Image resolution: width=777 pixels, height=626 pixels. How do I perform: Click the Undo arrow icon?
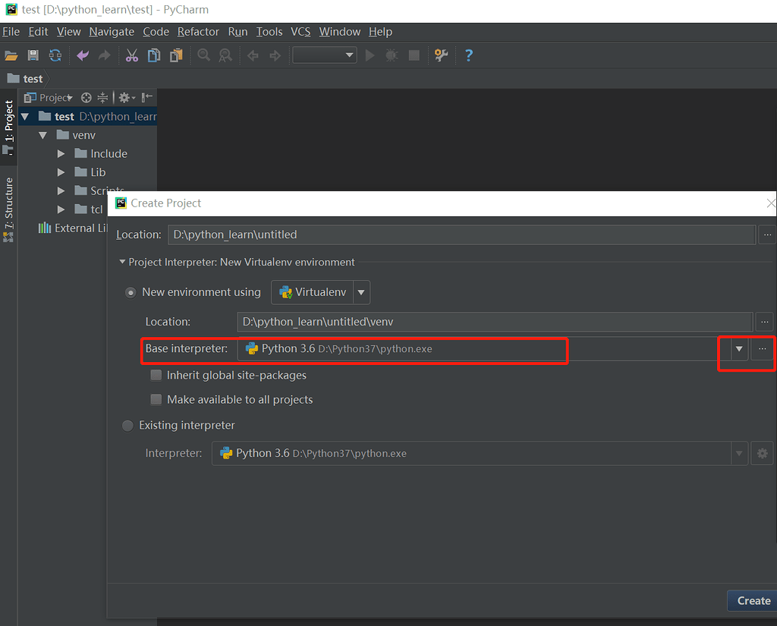tap(83, 55)
